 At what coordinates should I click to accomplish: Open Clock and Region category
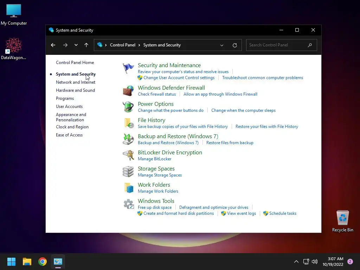pos(72,127)
